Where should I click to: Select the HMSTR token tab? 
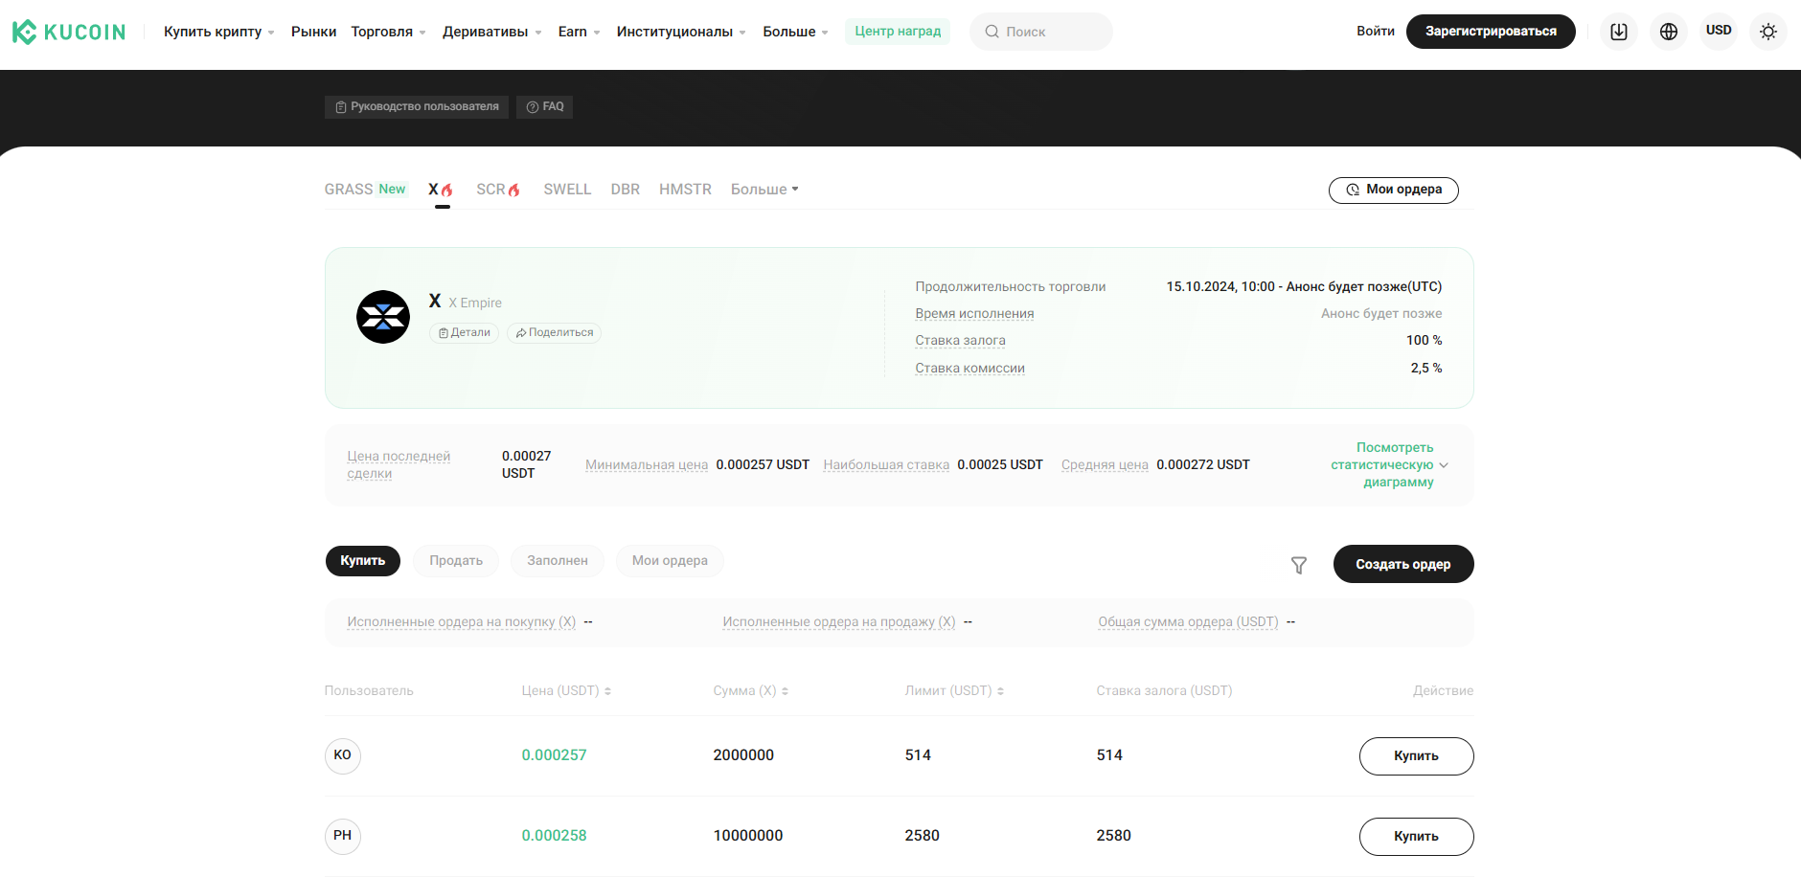tap(685, 190)
